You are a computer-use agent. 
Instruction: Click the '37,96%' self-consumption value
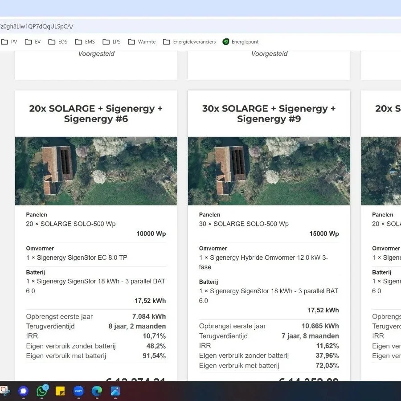pos(327,356)
